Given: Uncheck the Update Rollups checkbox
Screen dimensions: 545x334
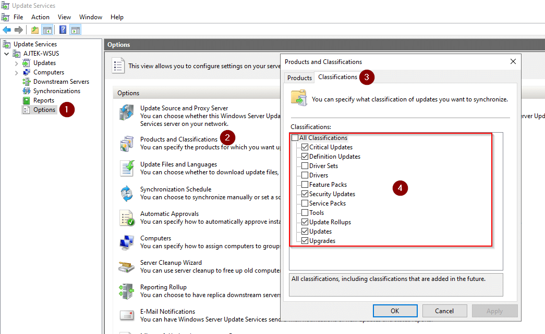Looking at the screenshot, I should coord(305,222).
